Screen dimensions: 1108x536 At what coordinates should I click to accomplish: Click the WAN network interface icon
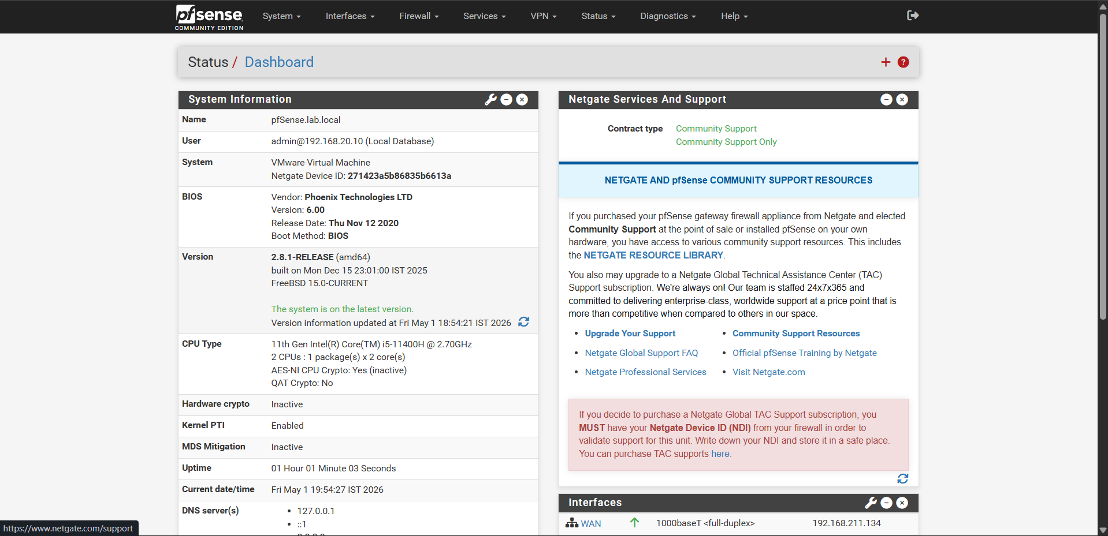[x=572, y=523]
